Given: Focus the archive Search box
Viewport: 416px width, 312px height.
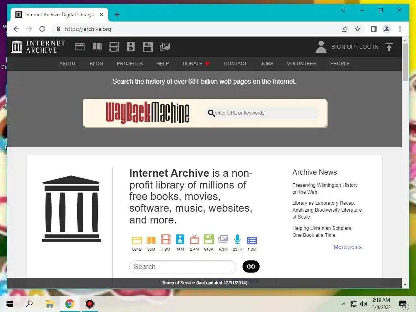Looking at the screenshot, I should 182,266.
